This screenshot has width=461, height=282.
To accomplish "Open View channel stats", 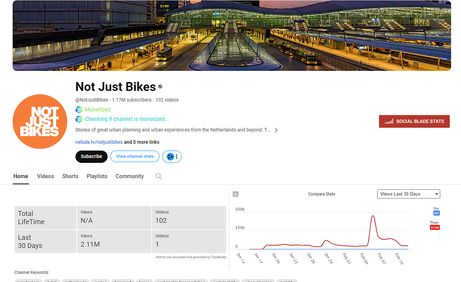I will pos(134,156).
